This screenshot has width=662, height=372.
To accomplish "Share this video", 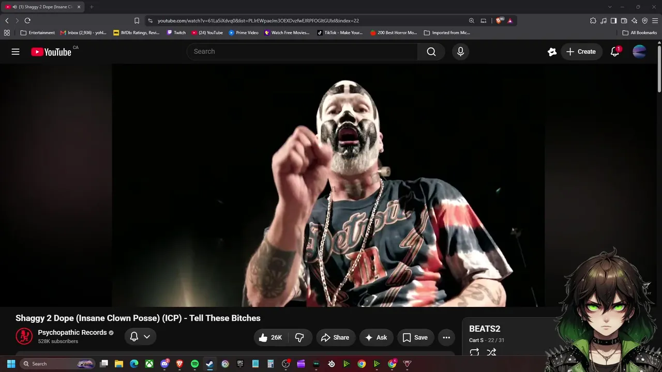I will point(335,337).
